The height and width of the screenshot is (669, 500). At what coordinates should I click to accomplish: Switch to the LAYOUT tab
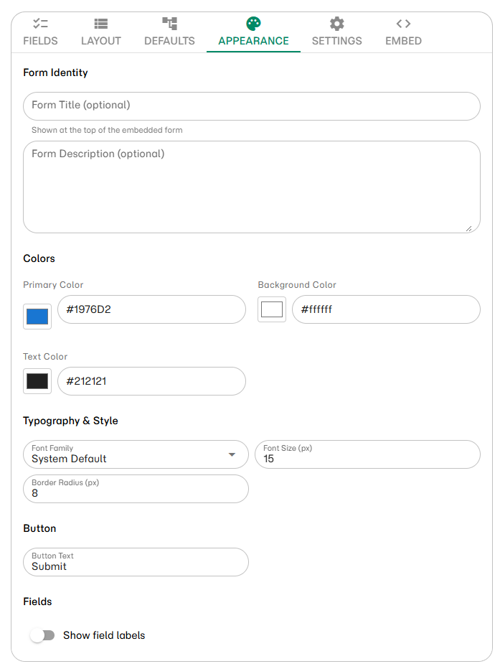[x=100, y=32]
